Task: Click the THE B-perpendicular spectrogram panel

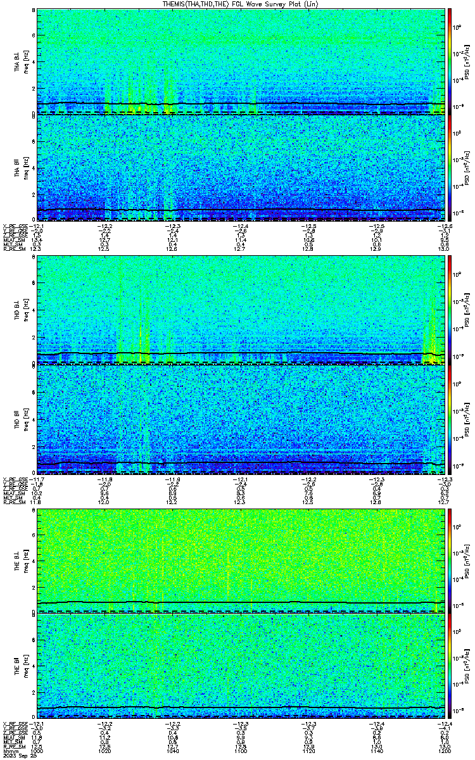Action: coord(241,560)
